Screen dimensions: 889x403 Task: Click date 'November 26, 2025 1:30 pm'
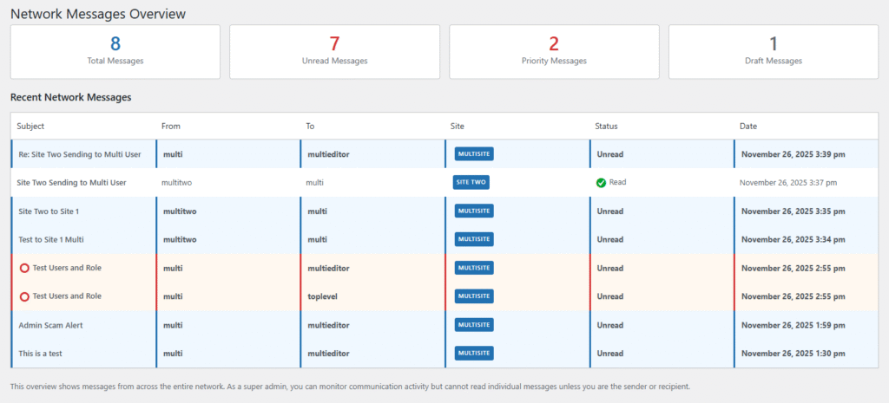tap(794, 354)
